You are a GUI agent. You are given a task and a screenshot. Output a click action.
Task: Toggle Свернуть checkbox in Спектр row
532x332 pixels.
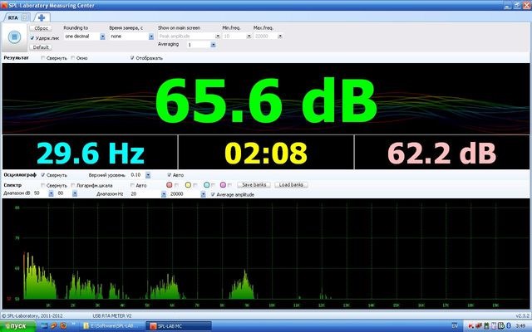coord(42,185)
